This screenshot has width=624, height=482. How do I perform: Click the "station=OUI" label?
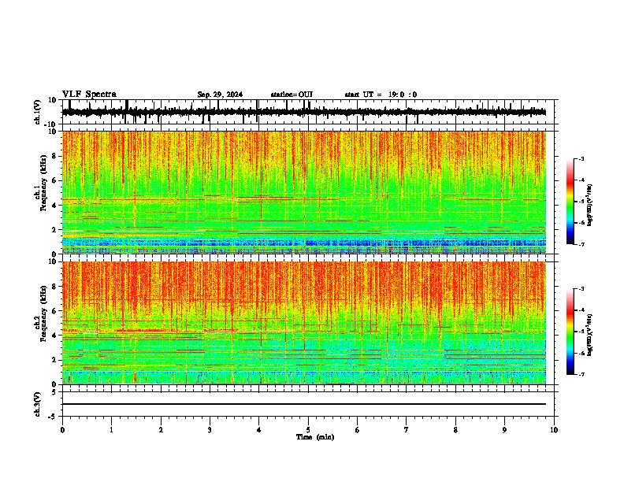tap(292, 95)
